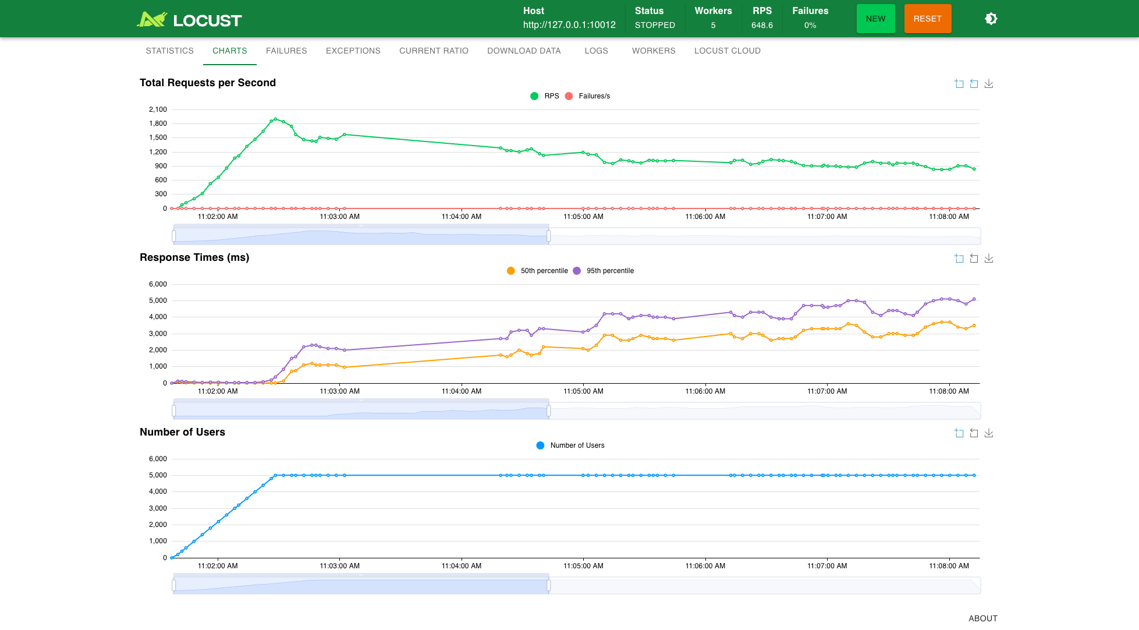Viewport: 1139px width, 630px height.
Task: Click zoom icon on Total Requests chart
Action: tap(959, 84)
